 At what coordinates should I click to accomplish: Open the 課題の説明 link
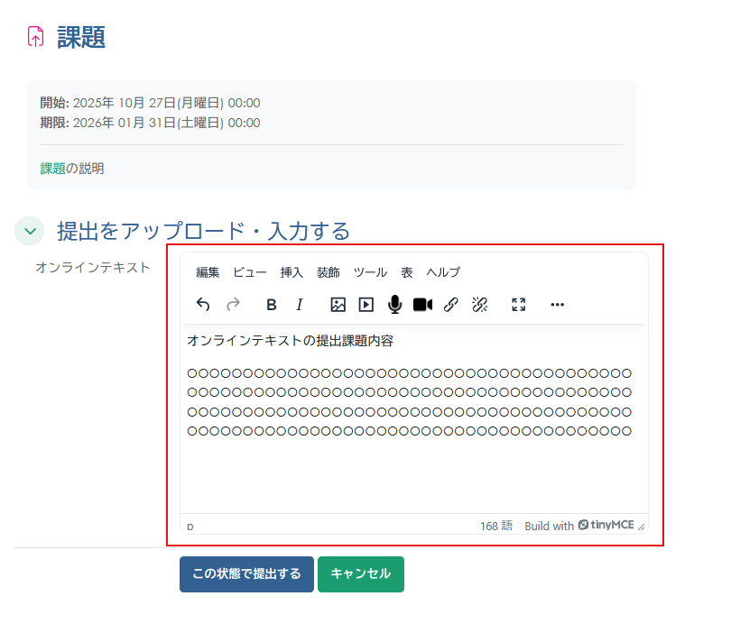click(72, 168)
